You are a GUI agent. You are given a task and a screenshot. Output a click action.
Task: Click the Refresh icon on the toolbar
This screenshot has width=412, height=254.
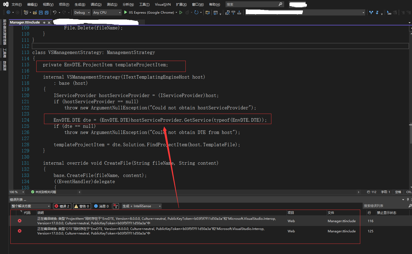pyautogui.click(x=196, y=12)
